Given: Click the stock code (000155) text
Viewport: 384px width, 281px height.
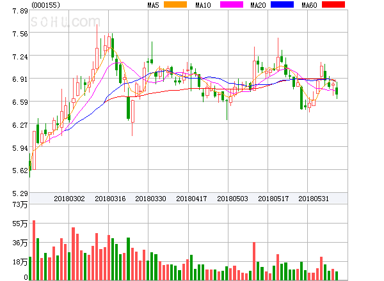Looking at the screenshot, I should coord(45,5).
